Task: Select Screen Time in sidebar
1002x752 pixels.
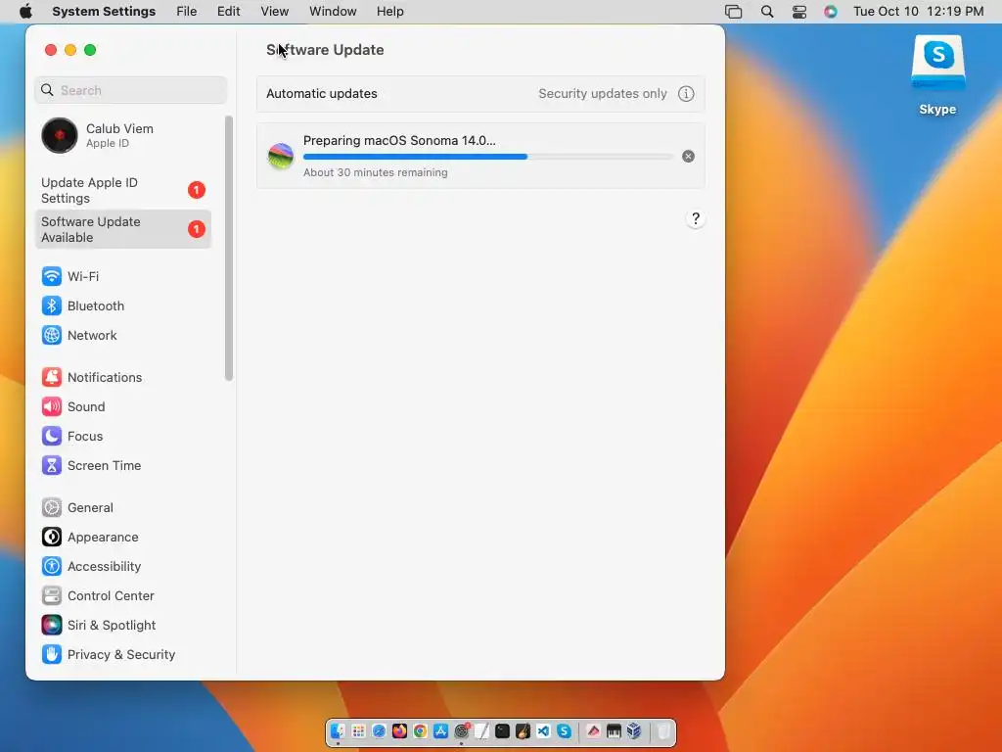Action: click(91, 465)
